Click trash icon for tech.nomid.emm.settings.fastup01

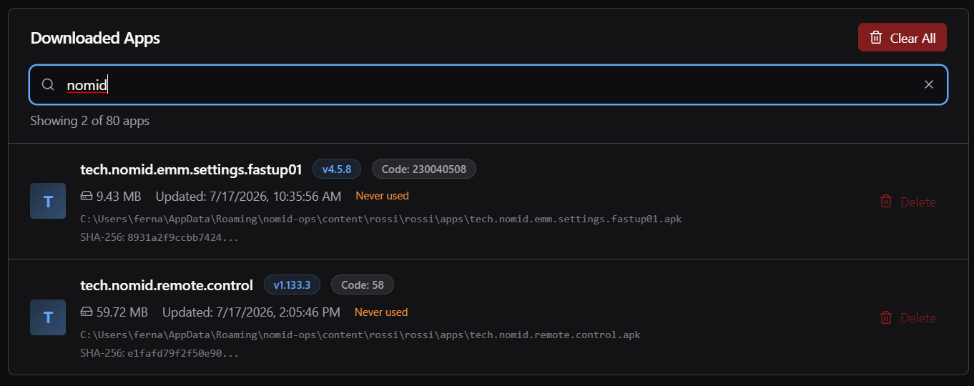886,202
